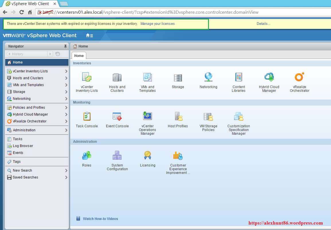
Task: Open vRealize Orchestrator from the Inventories section
Action: pos(299,78)
